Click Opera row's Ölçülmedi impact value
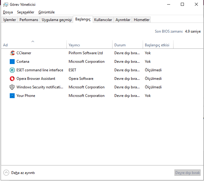This screenshot has width=204, height=181. pyautogui.click(x=153, y=79)
